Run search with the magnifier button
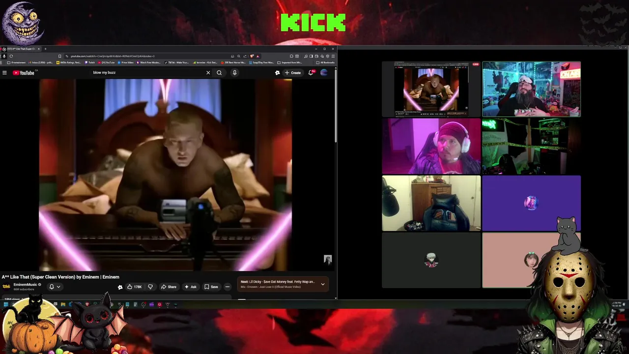The width and height of the screenshot is (629, 354). (x=219, y=73)
